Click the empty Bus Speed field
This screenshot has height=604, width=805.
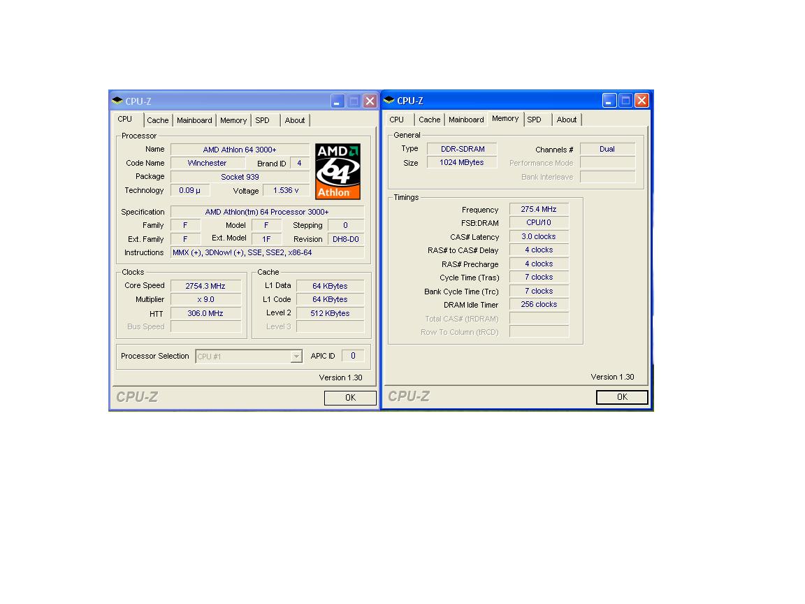coord(205,326)
